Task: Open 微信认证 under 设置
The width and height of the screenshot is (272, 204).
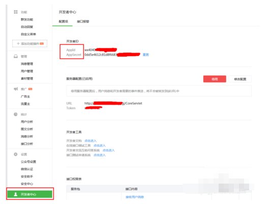Action: click(27, 169)
